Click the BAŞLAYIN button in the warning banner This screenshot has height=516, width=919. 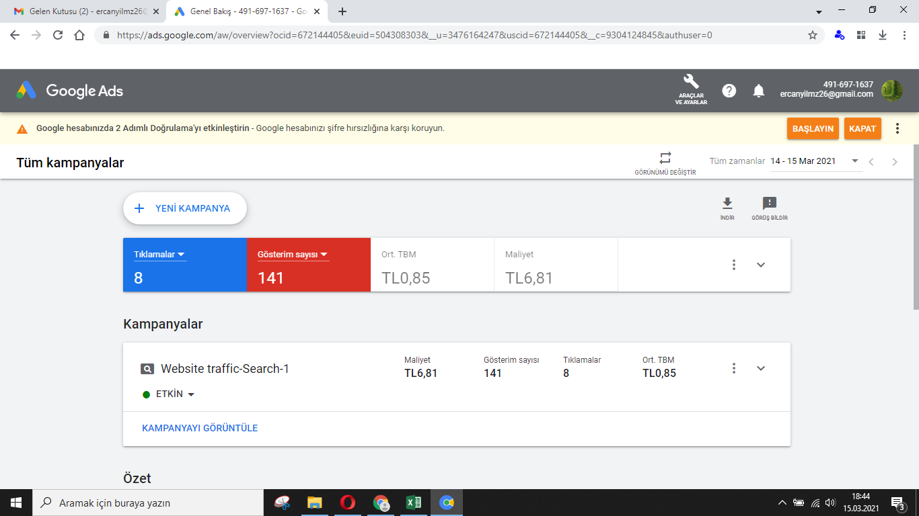coord(813,128)
